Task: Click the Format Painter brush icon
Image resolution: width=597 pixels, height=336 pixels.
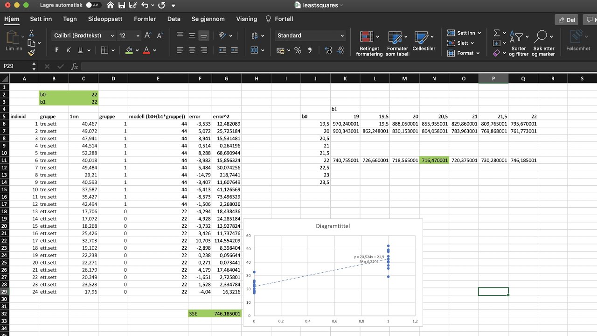Action: coord(31,53)
